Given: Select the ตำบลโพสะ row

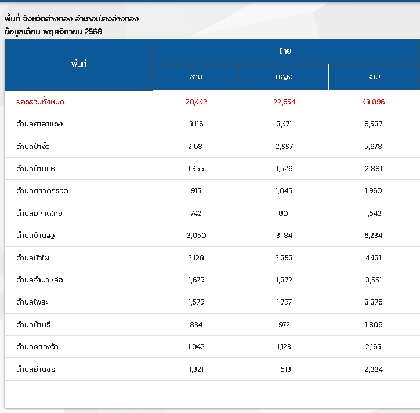Looking at the screenshot, I should [34, 302].
